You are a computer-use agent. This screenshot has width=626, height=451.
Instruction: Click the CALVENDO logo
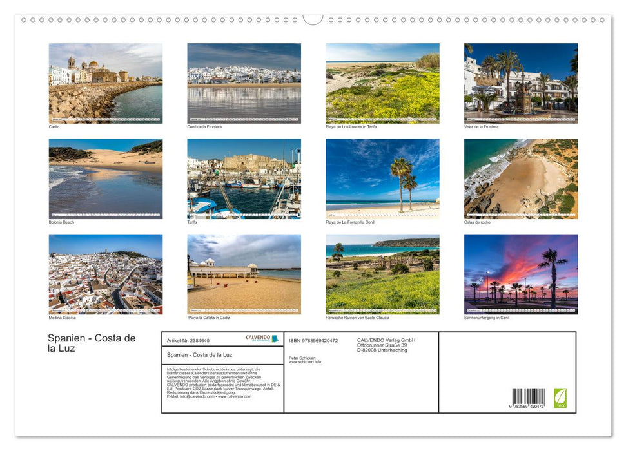pyautogui.click(x=262, y=338)
